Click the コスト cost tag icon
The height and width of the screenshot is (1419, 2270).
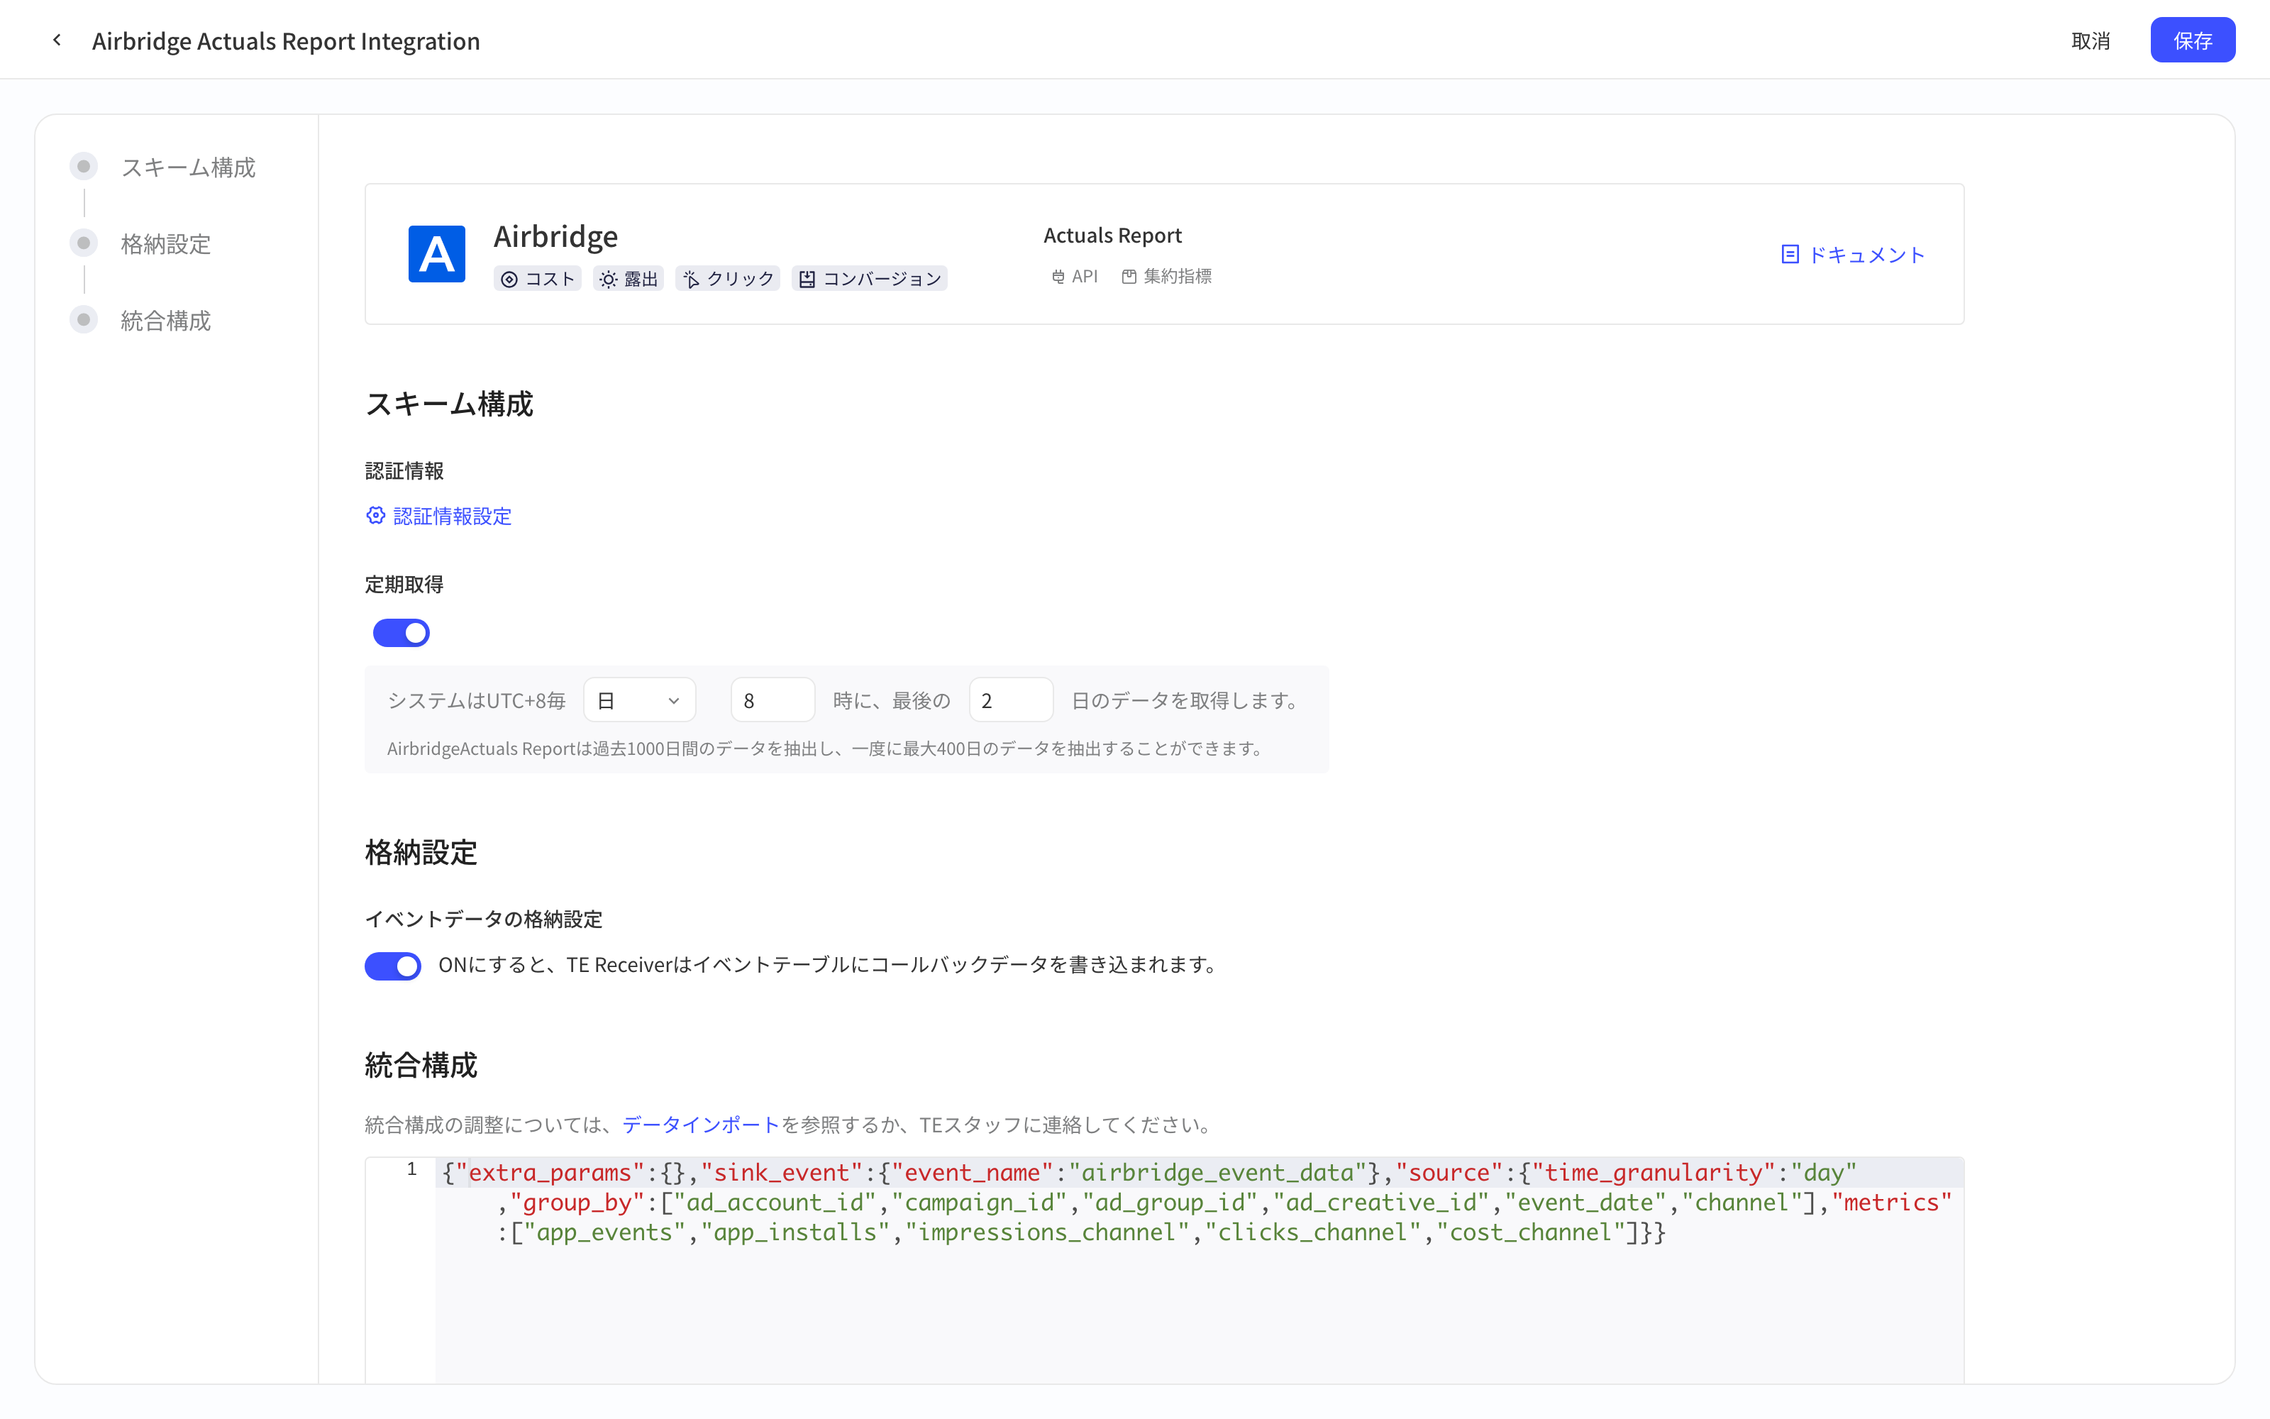pyautogui.click(x=509, y=280)
